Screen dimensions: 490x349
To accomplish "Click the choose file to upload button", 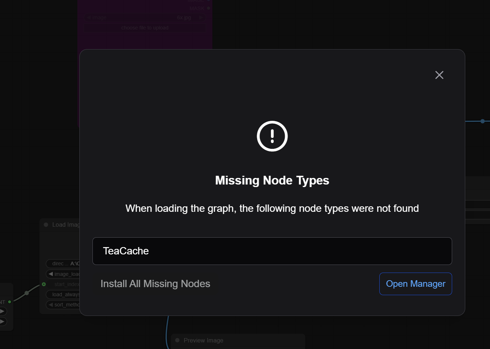I will [145, 28].
